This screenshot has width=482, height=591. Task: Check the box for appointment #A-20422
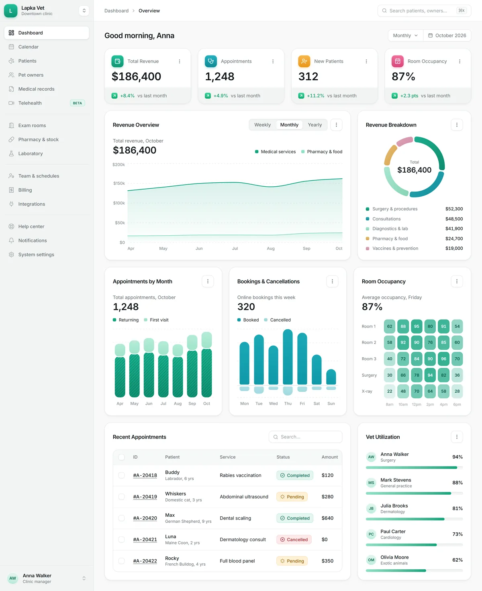click(x=121, y=561)
